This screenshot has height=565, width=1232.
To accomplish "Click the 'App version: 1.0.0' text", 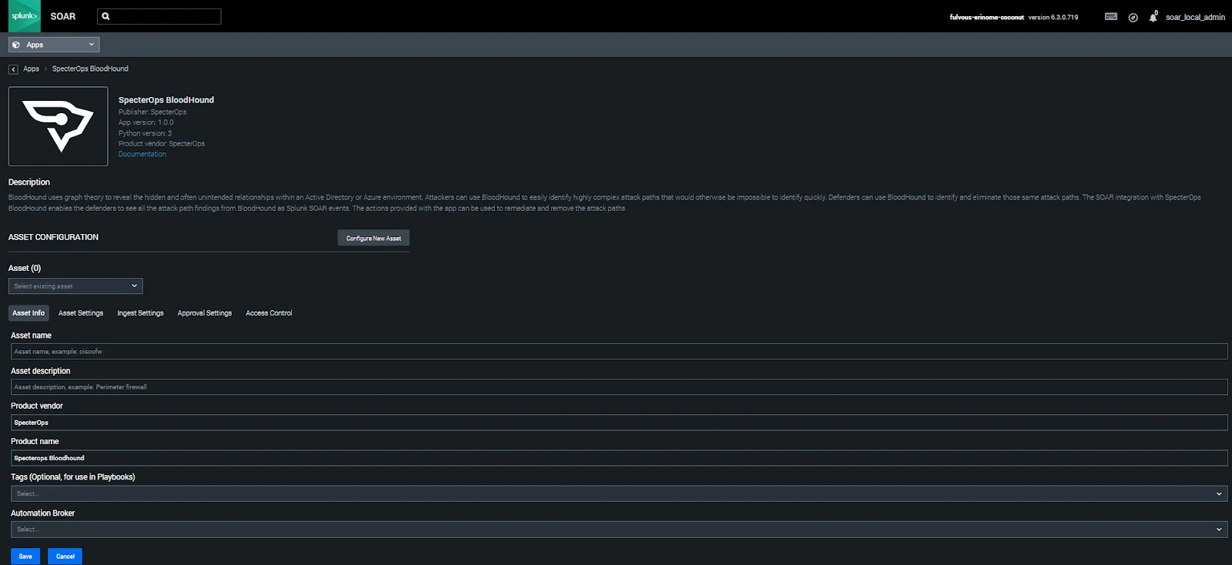I will 146,122.
